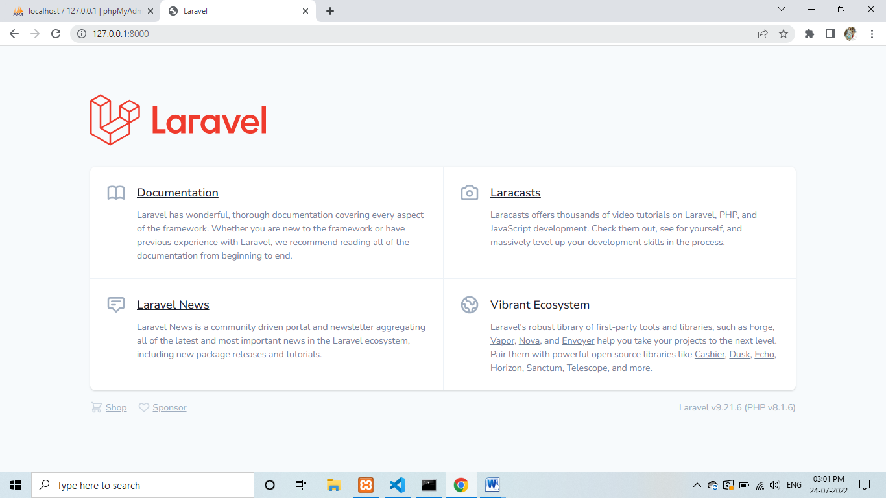
Task: Click the taskbar search box
Action: (x=143, y=485)
